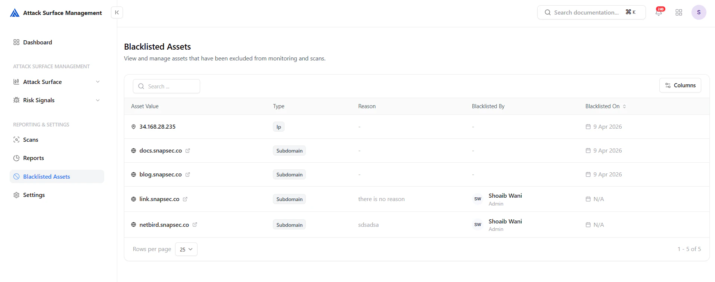Click the calendar icon in the netbird.snapsec.co row

pyautogui.click(x=588, y=225)
